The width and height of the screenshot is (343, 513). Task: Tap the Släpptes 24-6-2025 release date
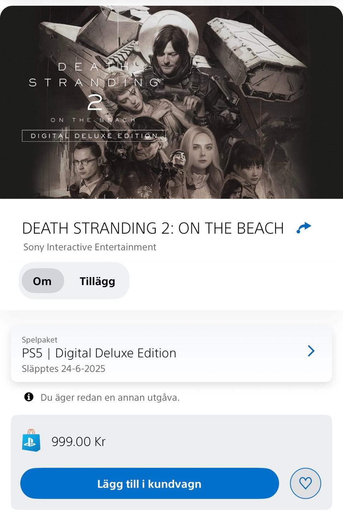click(x=64, y=369)
